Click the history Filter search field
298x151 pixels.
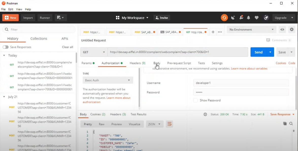(x=39, y=29)
